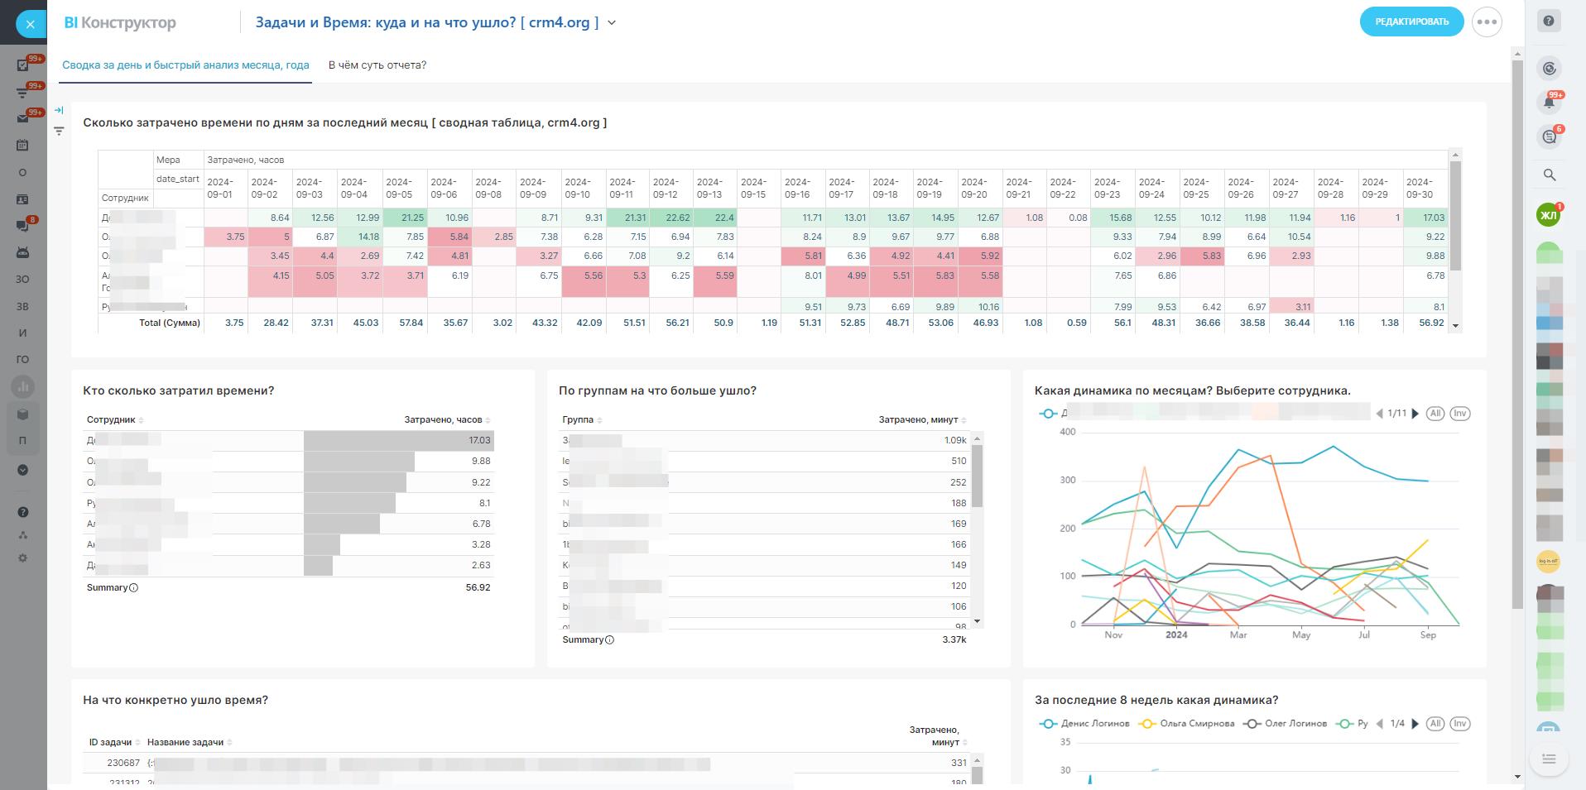The width and height of the screenshot is (1586, 790).
Task: Open the calendar icon in the left sidebar
Action: click(22, 145)
